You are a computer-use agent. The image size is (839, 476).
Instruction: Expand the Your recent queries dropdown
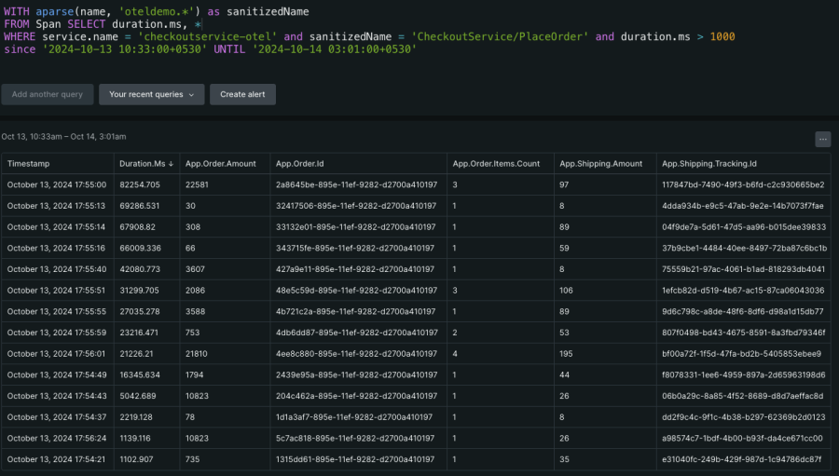(x=151, y=94)
